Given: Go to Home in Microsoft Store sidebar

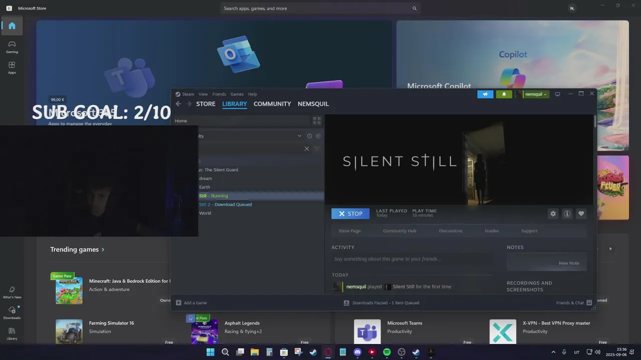Looking at the screenshot, I should pos(12,26).
